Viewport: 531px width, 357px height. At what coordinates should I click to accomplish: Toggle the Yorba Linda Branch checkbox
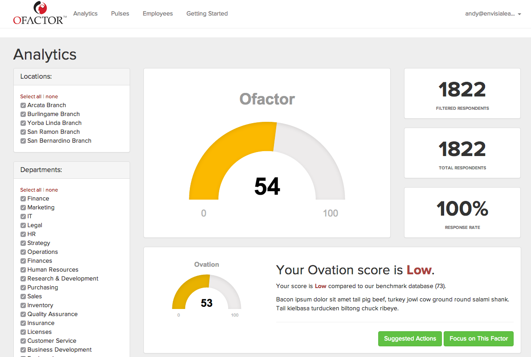click(23, 123)
